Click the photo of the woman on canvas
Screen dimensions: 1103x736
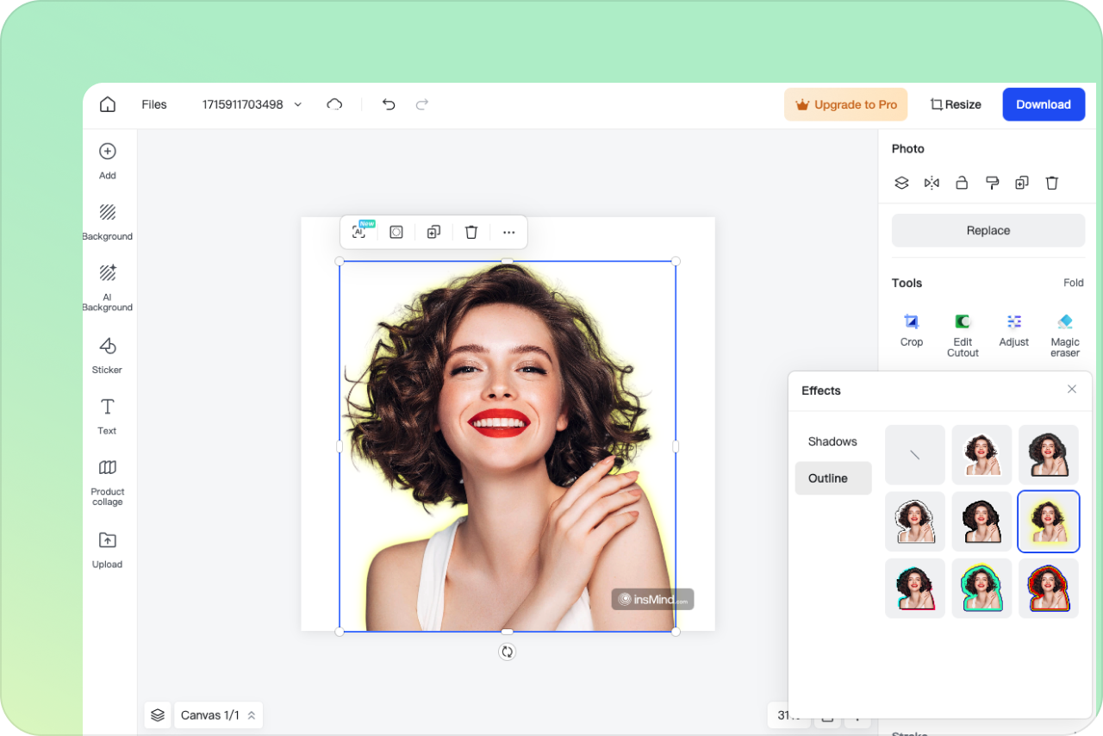pyautogui.click(x=508, y=446)
